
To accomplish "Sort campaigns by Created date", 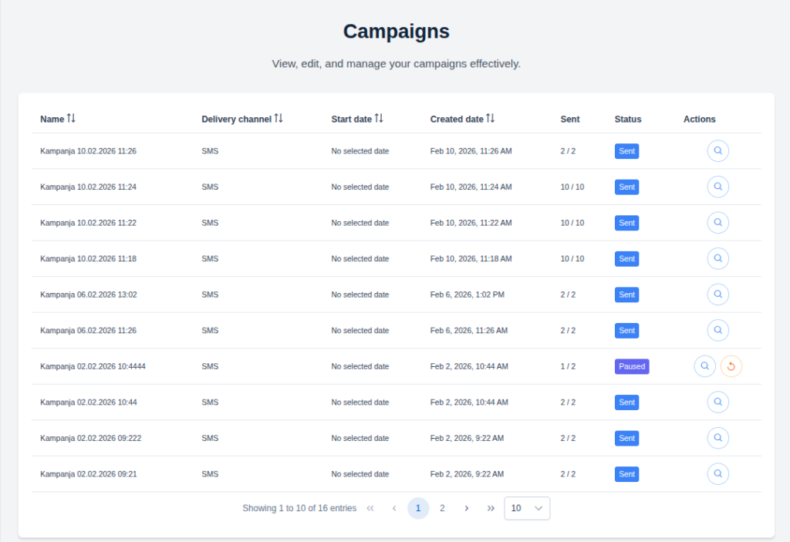I will point(490,119).
